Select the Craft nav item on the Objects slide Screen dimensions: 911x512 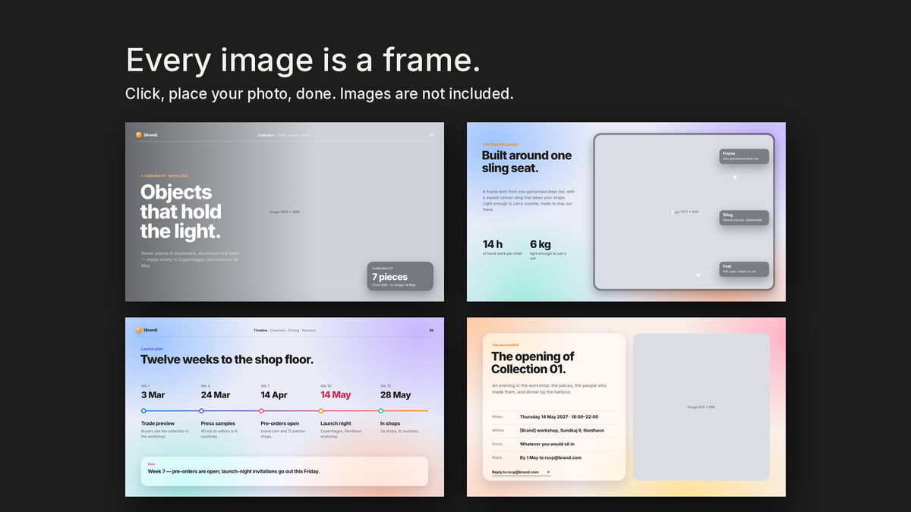(x=281, y=135)
